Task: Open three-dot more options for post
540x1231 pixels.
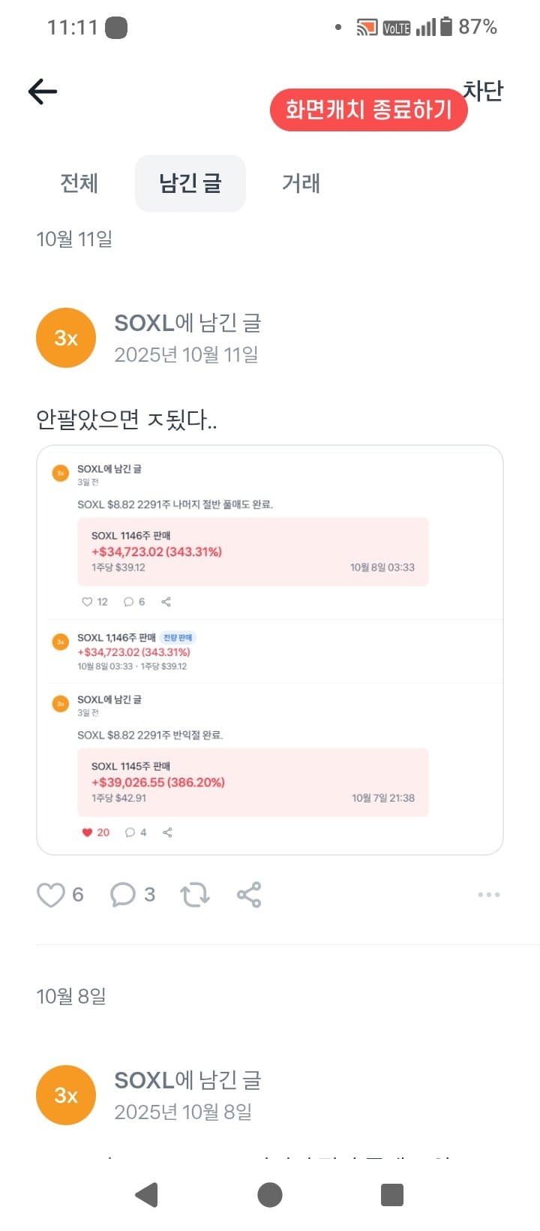Action: click(x=488, y=895)
